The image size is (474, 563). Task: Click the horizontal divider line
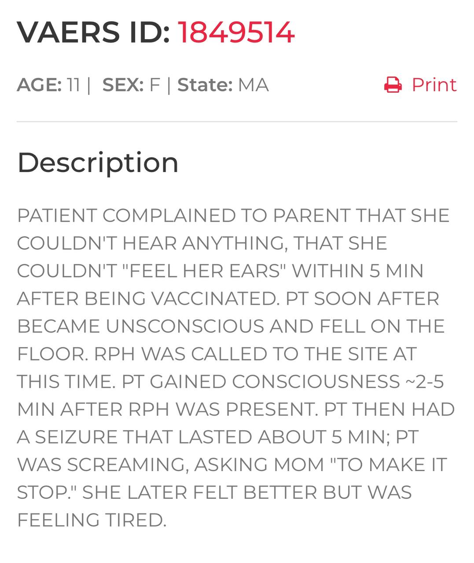tap(237, 121)
